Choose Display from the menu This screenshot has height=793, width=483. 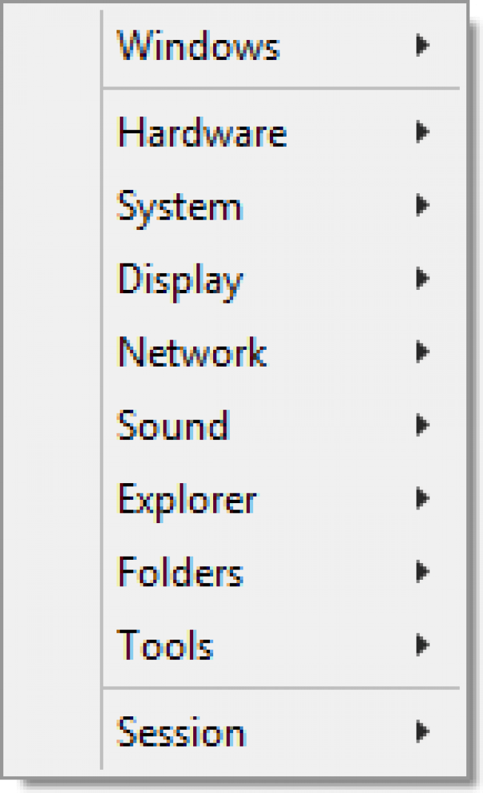[180, 280]
